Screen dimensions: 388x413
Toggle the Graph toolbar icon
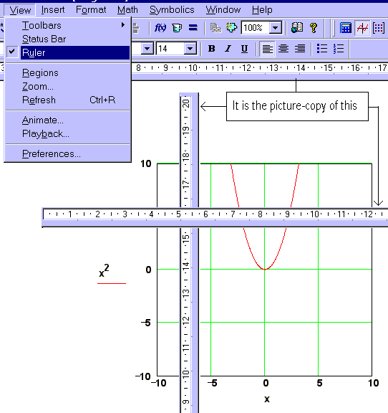tap(362, 28)
